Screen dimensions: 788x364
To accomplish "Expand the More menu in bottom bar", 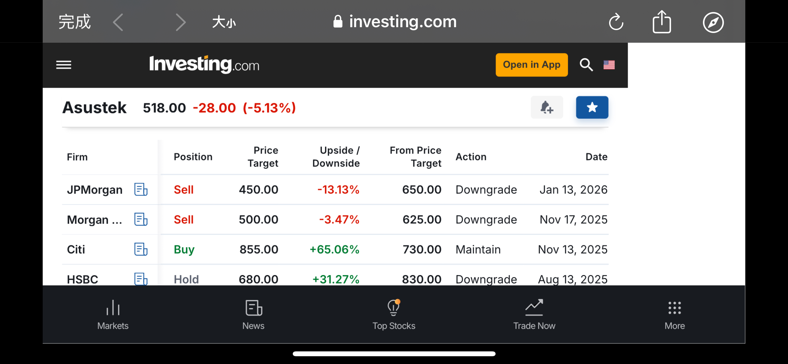I will pyautogui.click(x=674, y=314).
